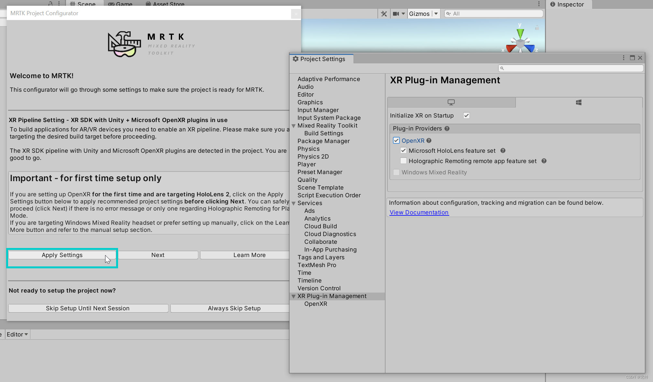Select Audio in settings list

[x=305, y=87]
